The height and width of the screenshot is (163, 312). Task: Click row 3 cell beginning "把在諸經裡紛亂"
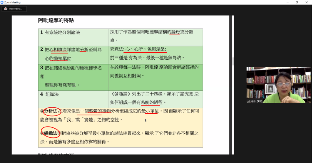[73, 67]
